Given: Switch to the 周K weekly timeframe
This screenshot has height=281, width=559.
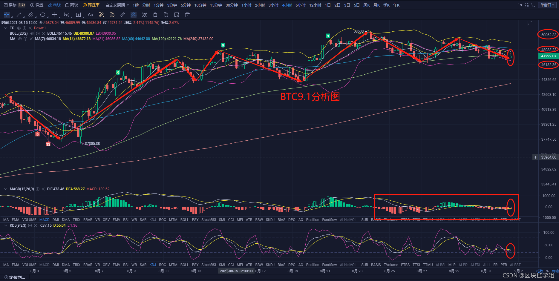Looking at the screenshot, I should (x=367, y=5).
